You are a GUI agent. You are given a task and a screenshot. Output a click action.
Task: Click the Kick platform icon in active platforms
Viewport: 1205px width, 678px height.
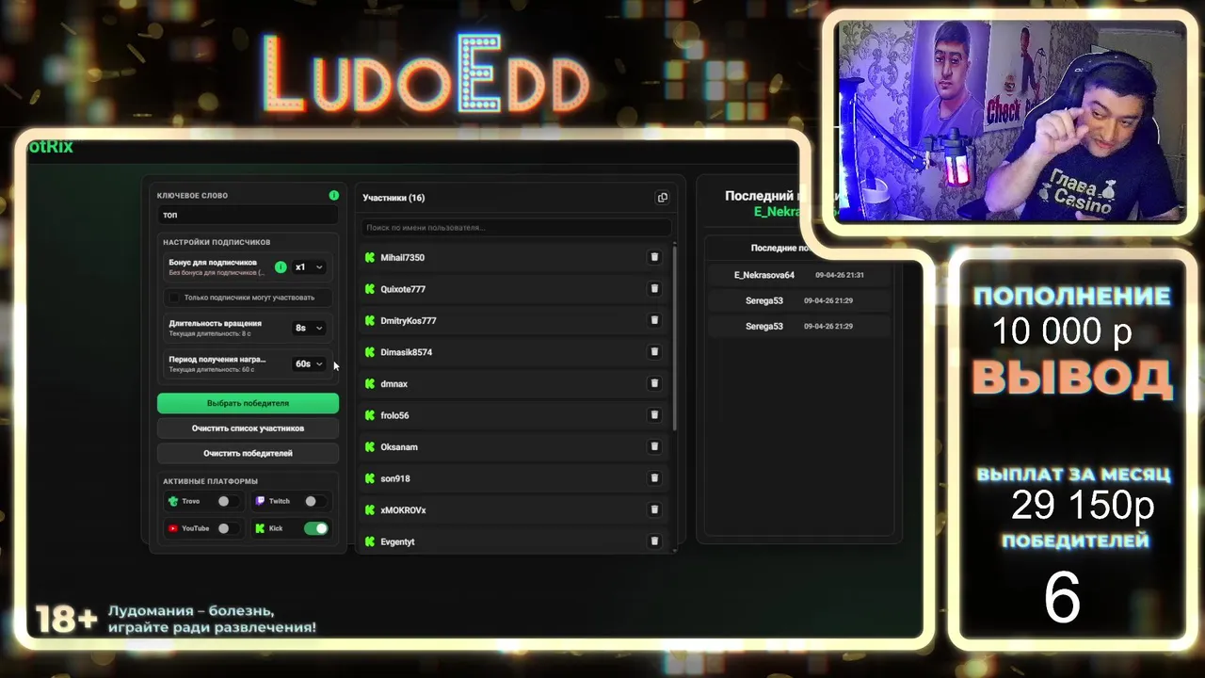coord(260,528)
